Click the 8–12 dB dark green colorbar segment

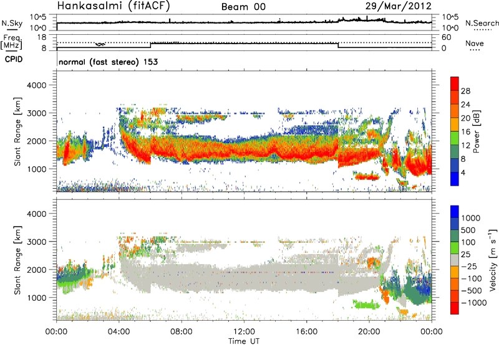coord(455,152)
